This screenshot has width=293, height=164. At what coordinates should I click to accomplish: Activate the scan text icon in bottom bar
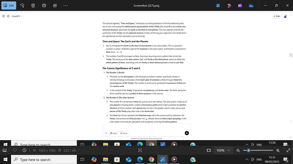point(140,150)
